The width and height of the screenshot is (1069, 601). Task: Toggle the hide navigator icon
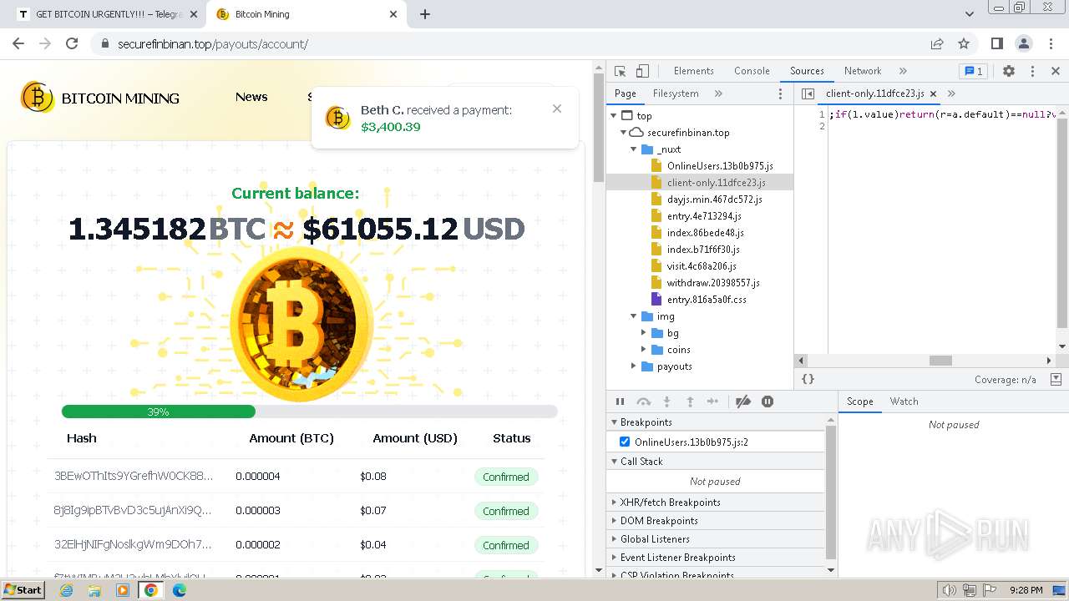(808, 93)
